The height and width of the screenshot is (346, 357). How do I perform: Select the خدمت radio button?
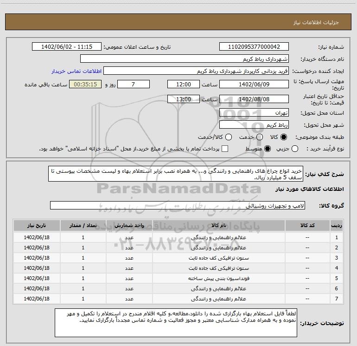[260, 137]
